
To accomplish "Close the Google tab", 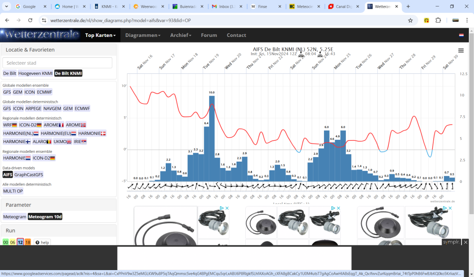I will tap(45, 6).
